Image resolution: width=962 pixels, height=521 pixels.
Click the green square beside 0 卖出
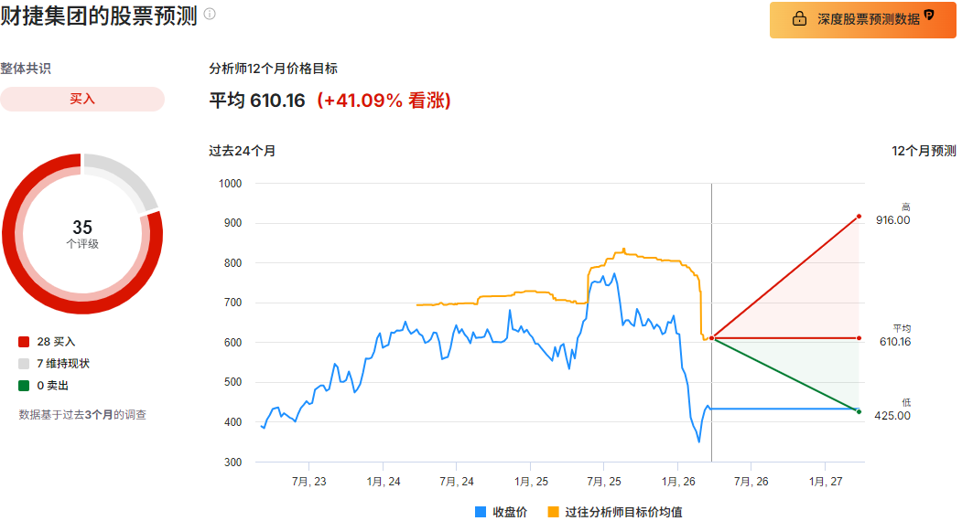[24, 386]
